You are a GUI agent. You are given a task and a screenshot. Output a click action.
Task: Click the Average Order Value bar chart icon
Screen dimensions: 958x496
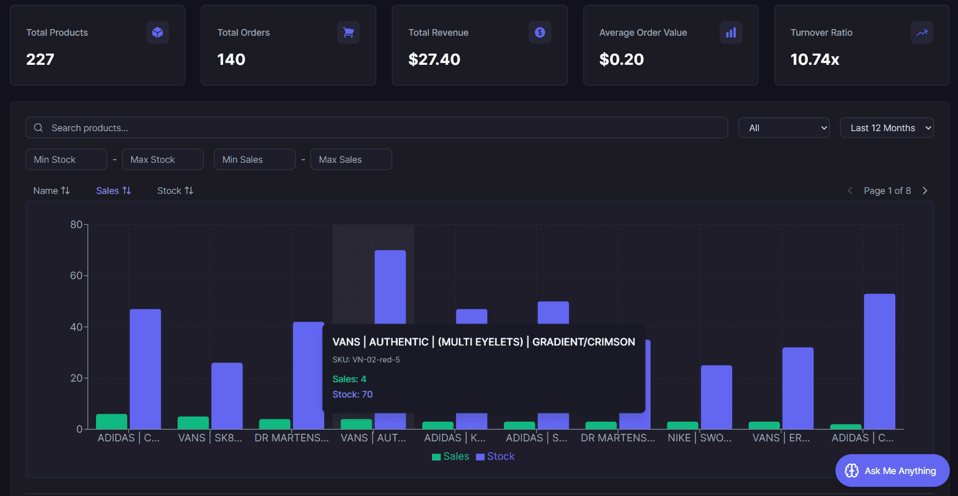(x=731, y=32)
